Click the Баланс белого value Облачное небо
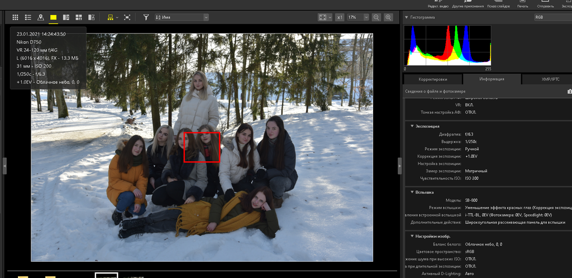Image resolution: width=572 pixels, height=278 pixels. tap(483, 244)
